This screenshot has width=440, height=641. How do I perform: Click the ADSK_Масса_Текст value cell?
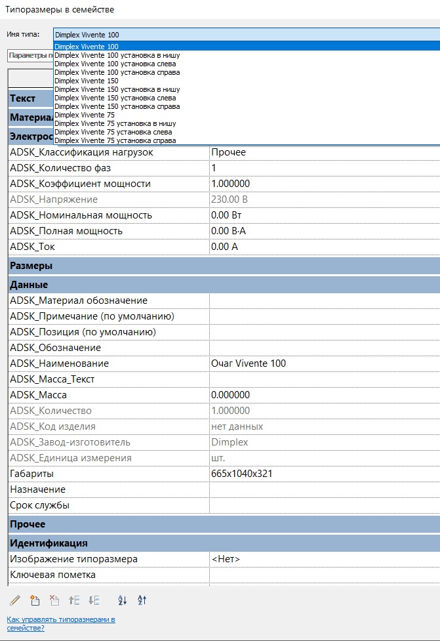(x=325, y=379)
